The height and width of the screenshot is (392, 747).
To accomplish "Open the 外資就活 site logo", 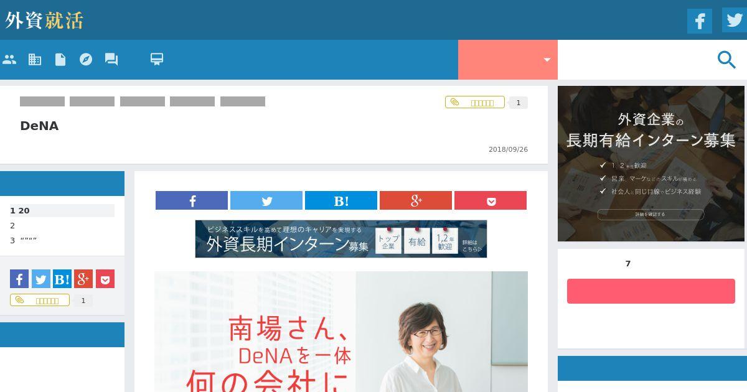I will (x=44, y=20).
